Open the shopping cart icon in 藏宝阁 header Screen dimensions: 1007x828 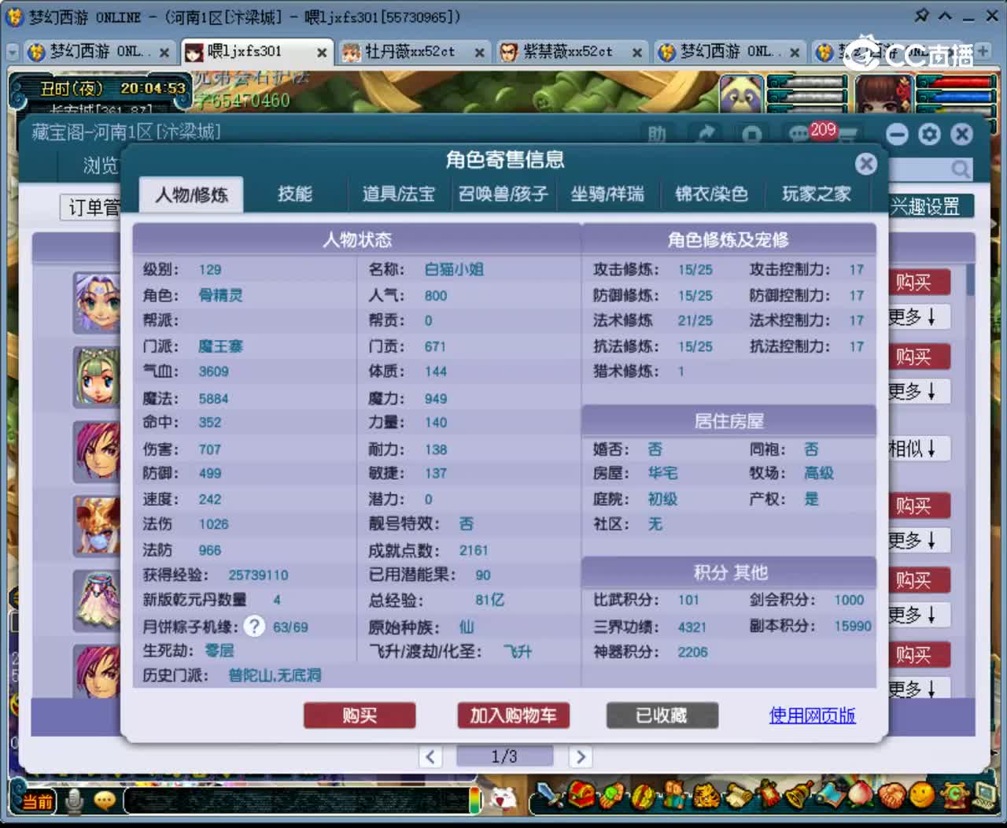point(848,135)
